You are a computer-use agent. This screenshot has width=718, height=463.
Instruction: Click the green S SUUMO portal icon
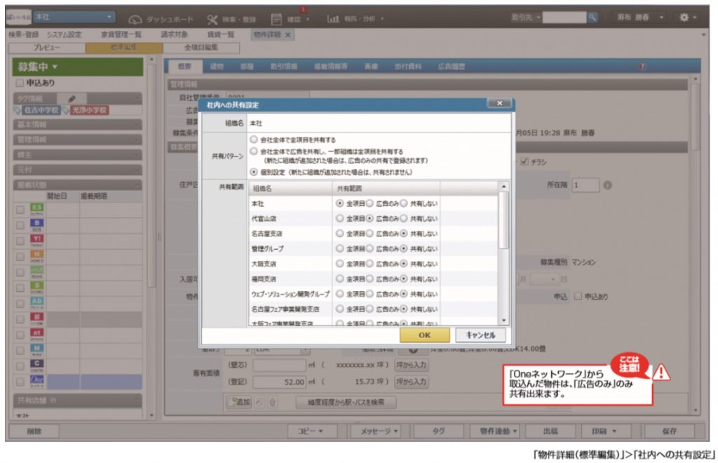(x=36, y=288)
